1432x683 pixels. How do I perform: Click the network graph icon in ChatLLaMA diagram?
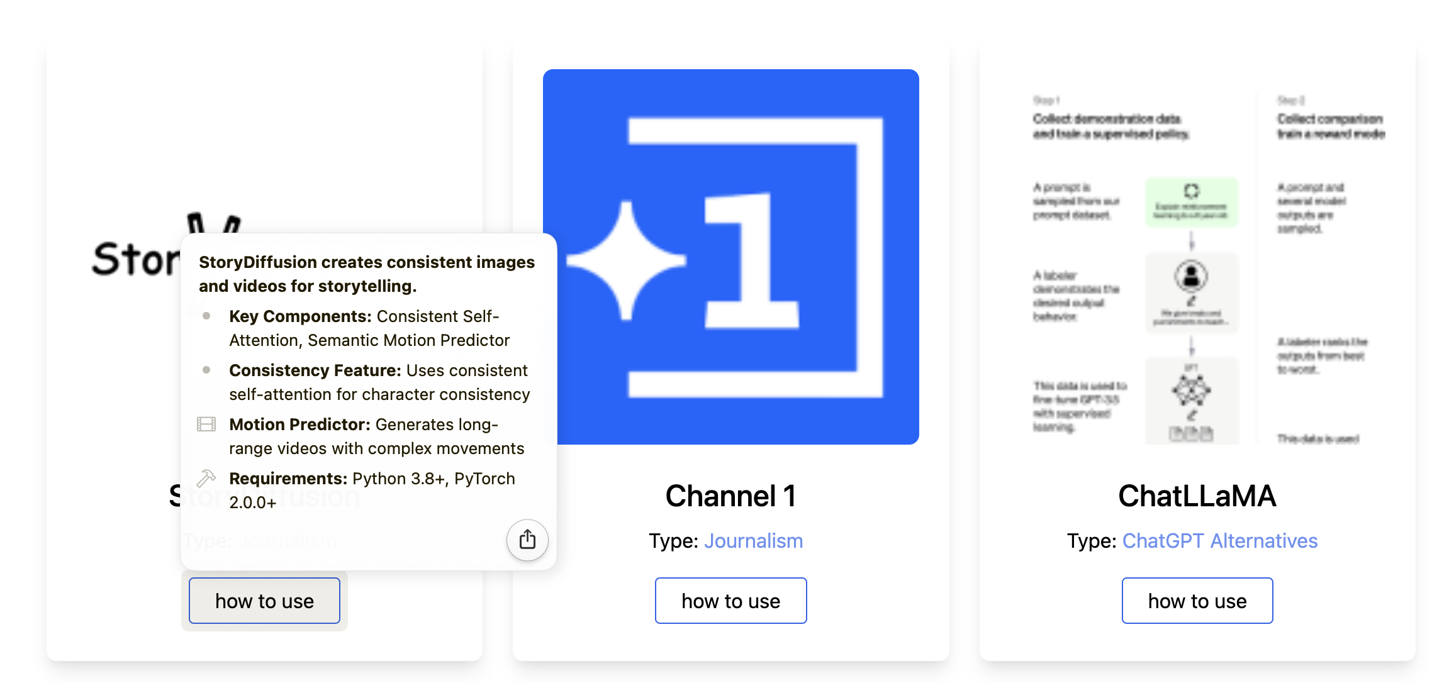(x=1191, y=390)
